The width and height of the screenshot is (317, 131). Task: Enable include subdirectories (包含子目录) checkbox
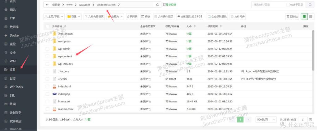tap(288, 5)
